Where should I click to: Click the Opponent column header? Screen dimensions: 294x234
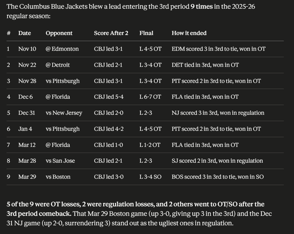pos(59,33)
